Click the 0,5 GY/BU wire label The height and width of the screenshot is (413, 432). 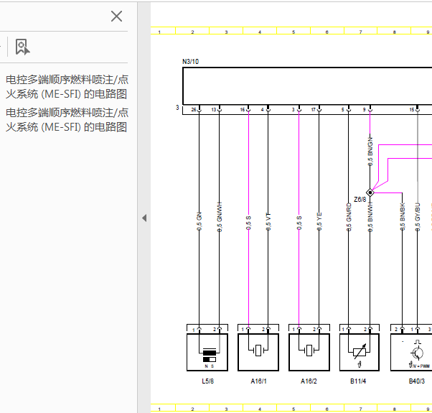[x=418, y=217]
